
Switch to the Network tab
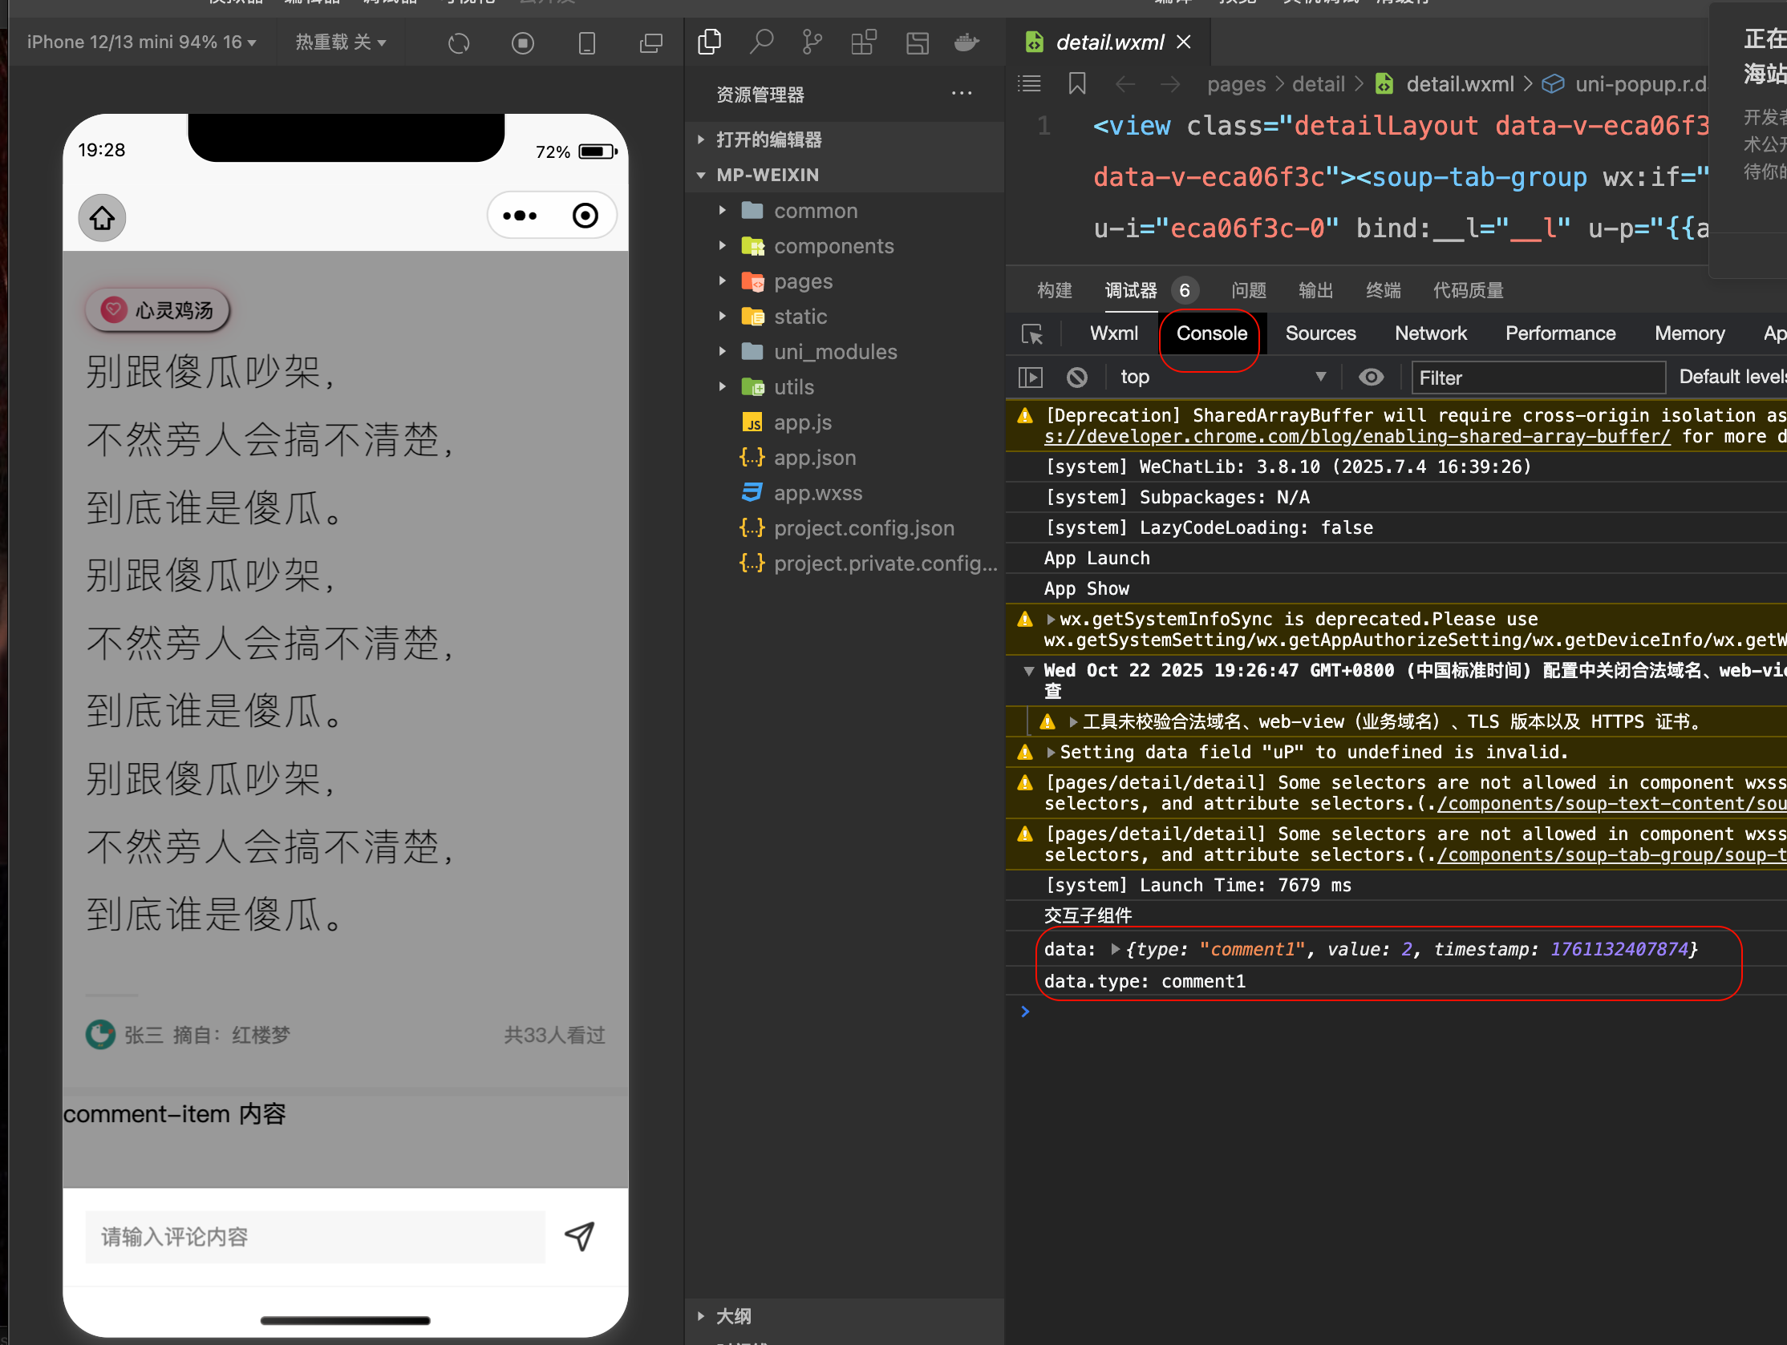tap(1430, 333)
